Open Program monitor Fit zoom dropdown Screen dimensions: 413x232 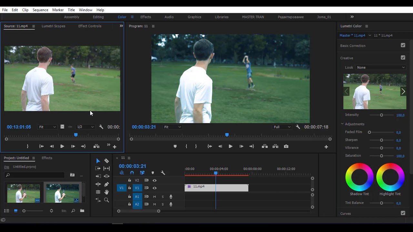pyautogui.click(x=172, y=127)
